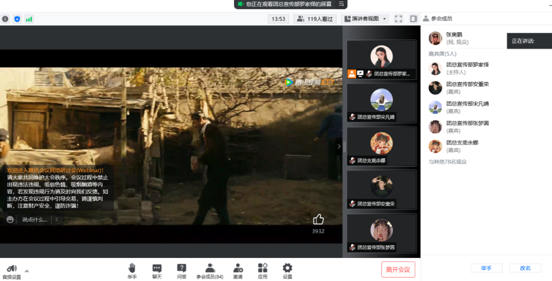Screen dimensions: 552x281
Task: Click the thumbs-up like icon
Action: click(x=318, y=220)
